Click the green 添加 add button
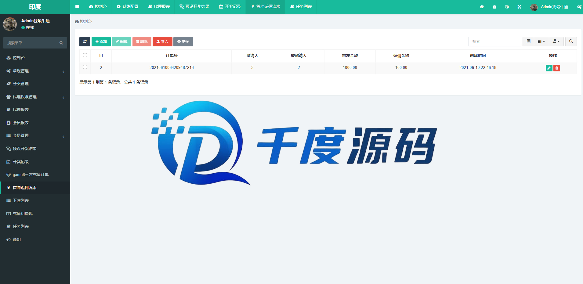Image resolution: width=583 pixels, height=284 pixels. (101, 41)
